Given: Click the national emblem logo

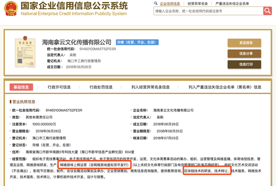Looking at the screenshot, I should tap(11, 9).
